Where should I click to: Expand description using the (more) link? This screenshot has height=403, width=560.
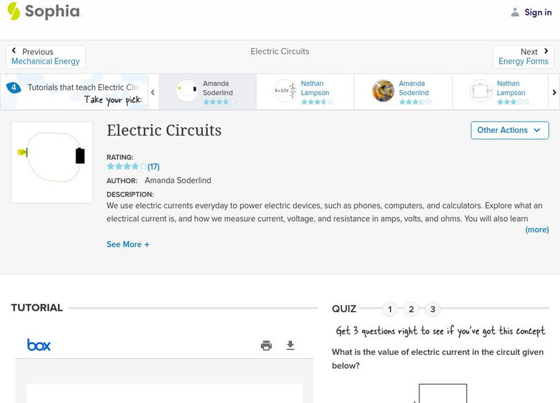(x=536, y=229)
